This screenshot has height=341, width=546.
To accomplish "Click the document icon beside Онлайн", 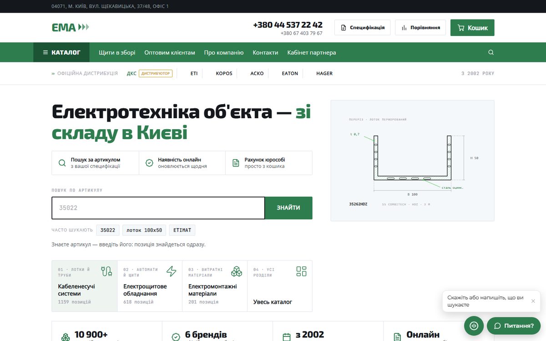I will tap(397, 337).
